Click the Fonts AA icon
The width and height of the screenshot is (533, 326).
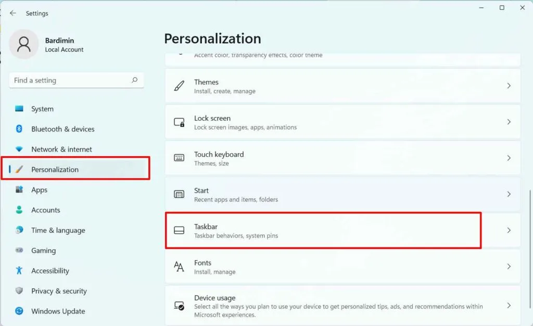(179, 267)
